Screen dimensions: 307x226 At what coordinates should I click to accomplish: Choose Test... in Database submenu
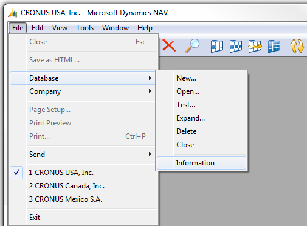pyautogui.click(x=201, y=105)
